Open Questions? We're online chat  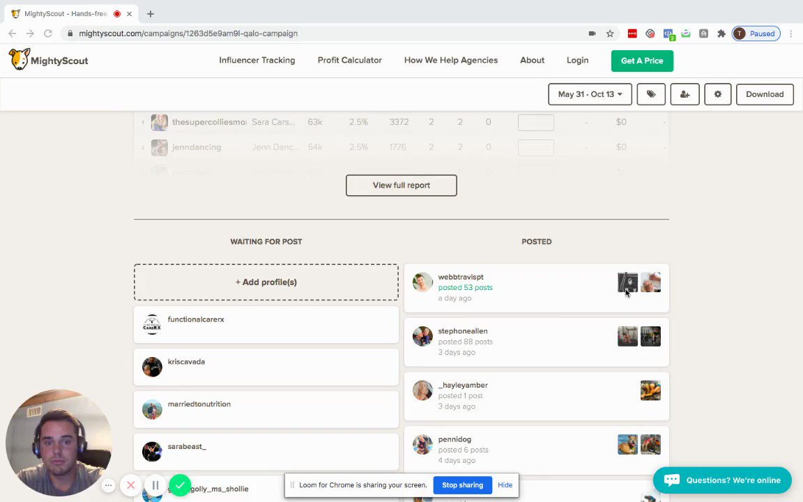tap(722, 480)
